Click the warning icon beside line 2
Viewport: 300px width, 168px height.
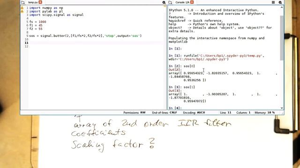22,11
